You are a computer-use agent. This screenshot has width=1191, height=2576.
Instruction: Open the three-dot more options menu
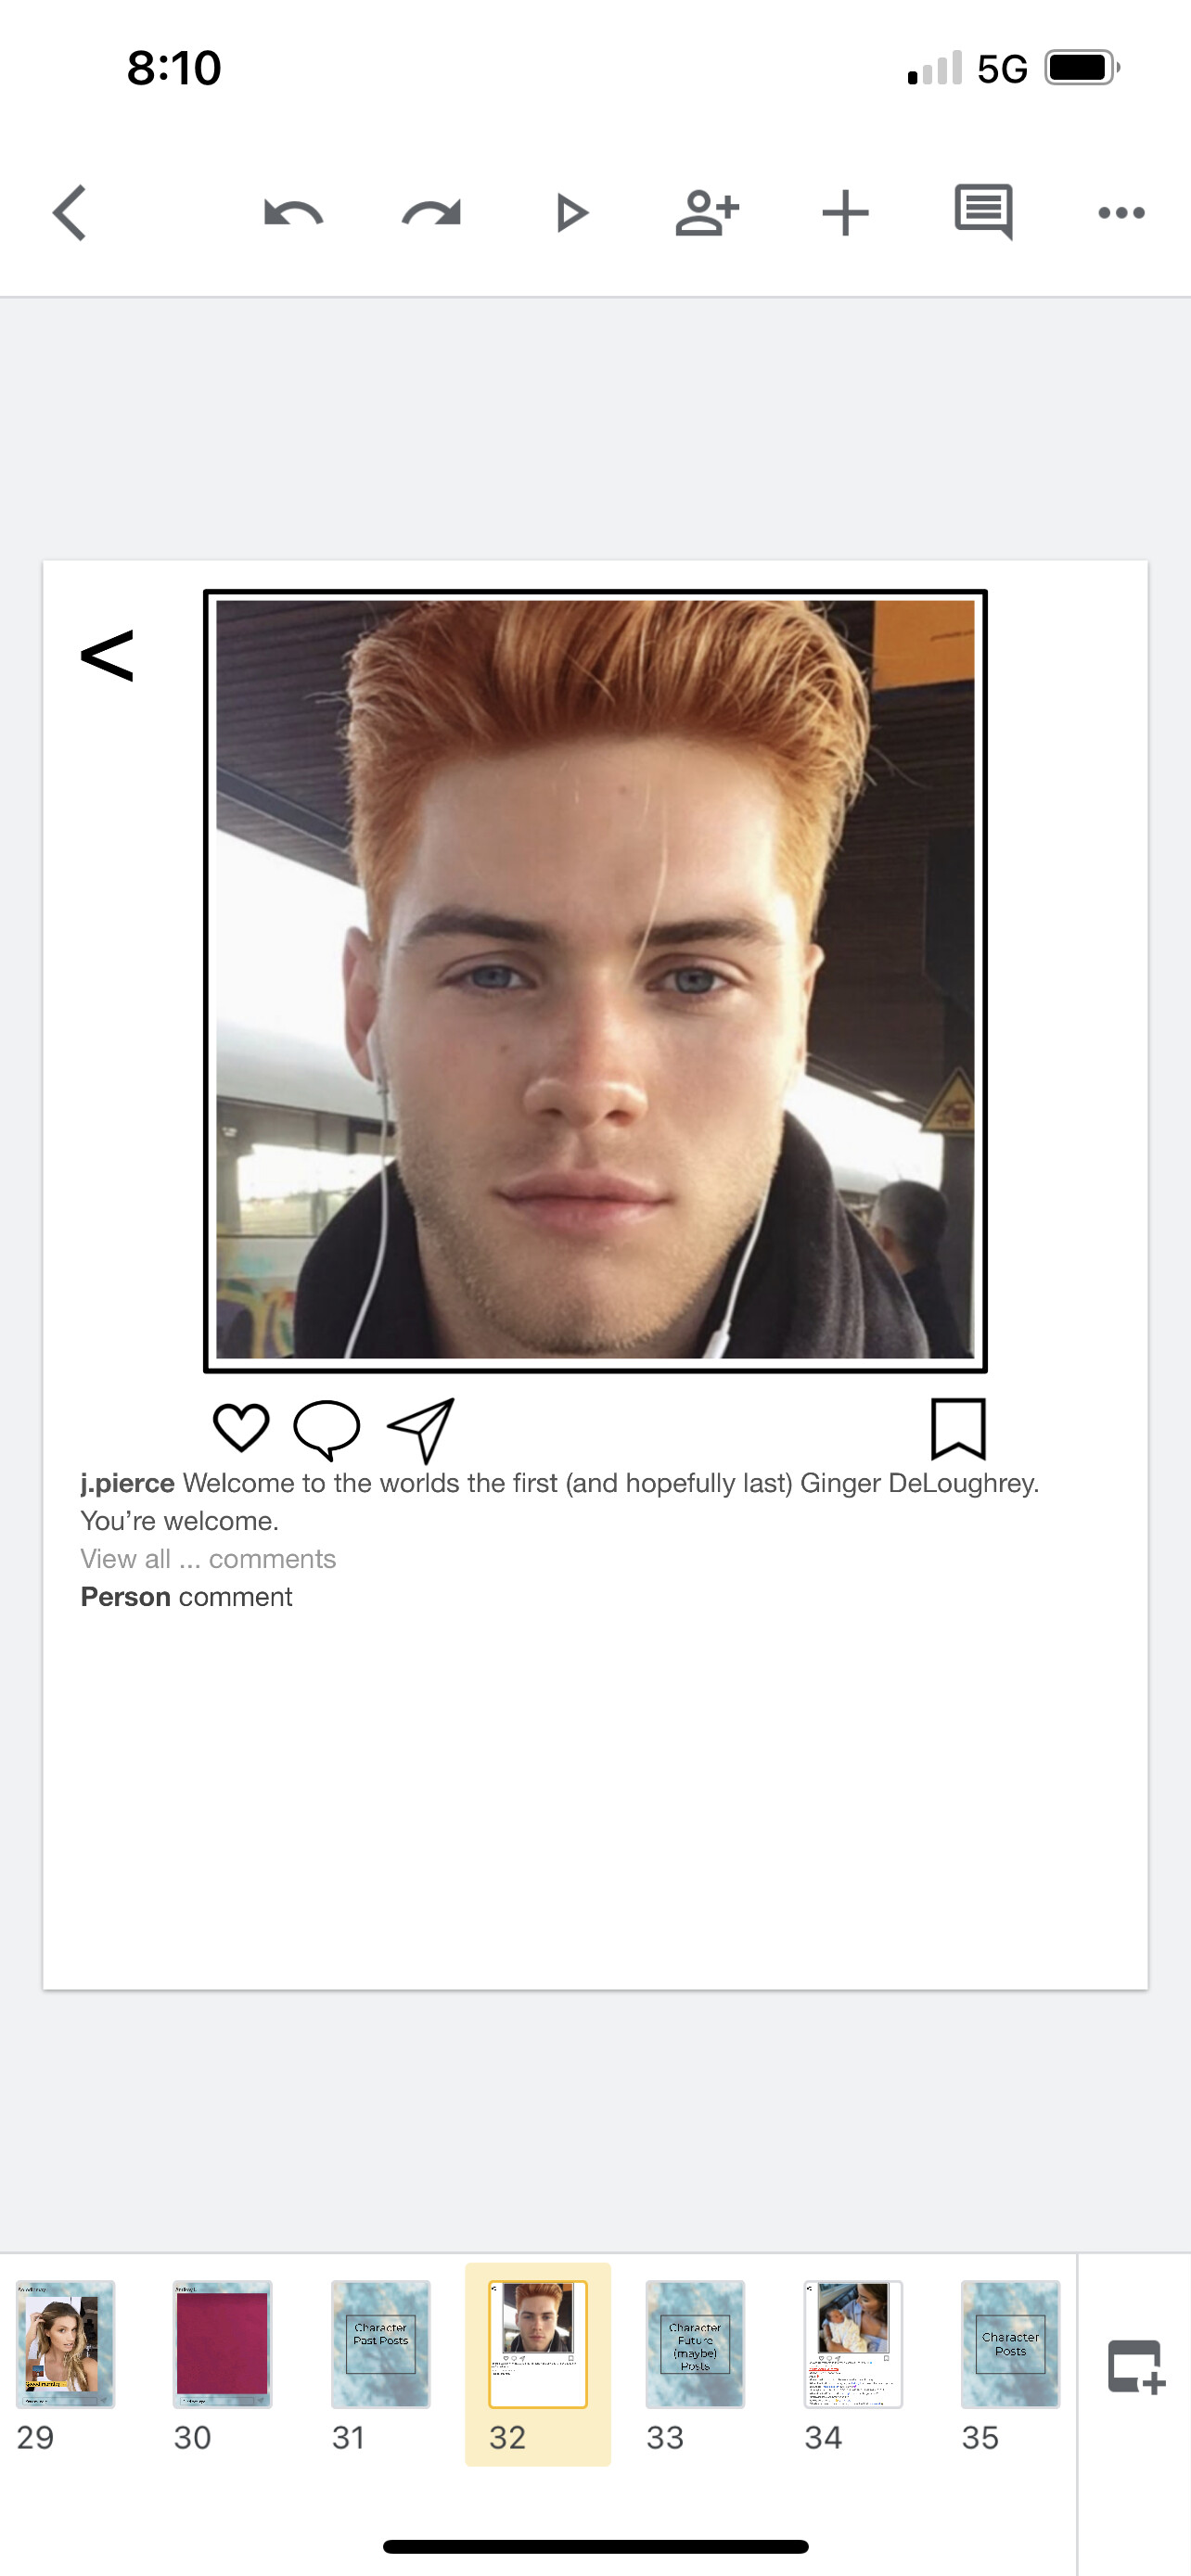[1121, 213]
